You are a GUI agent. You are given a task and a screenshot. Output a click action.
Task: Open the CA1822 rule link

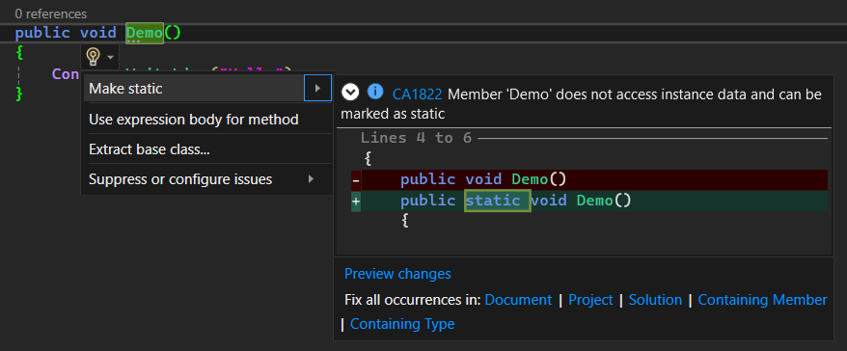[x=417, y=94]
